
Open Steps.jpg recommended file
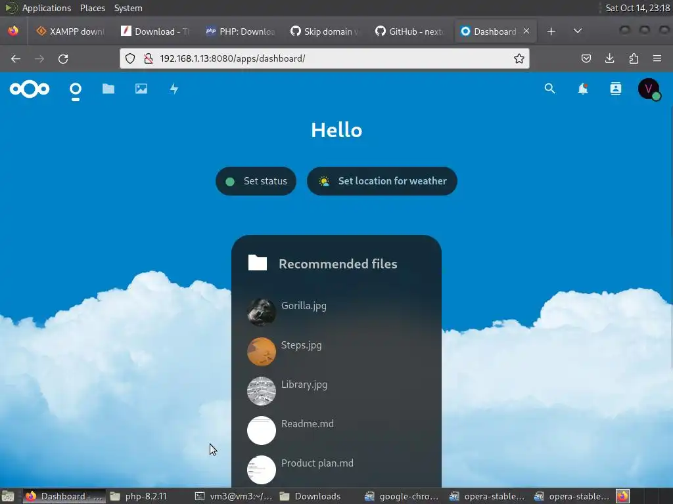click(x=336, y=352)
